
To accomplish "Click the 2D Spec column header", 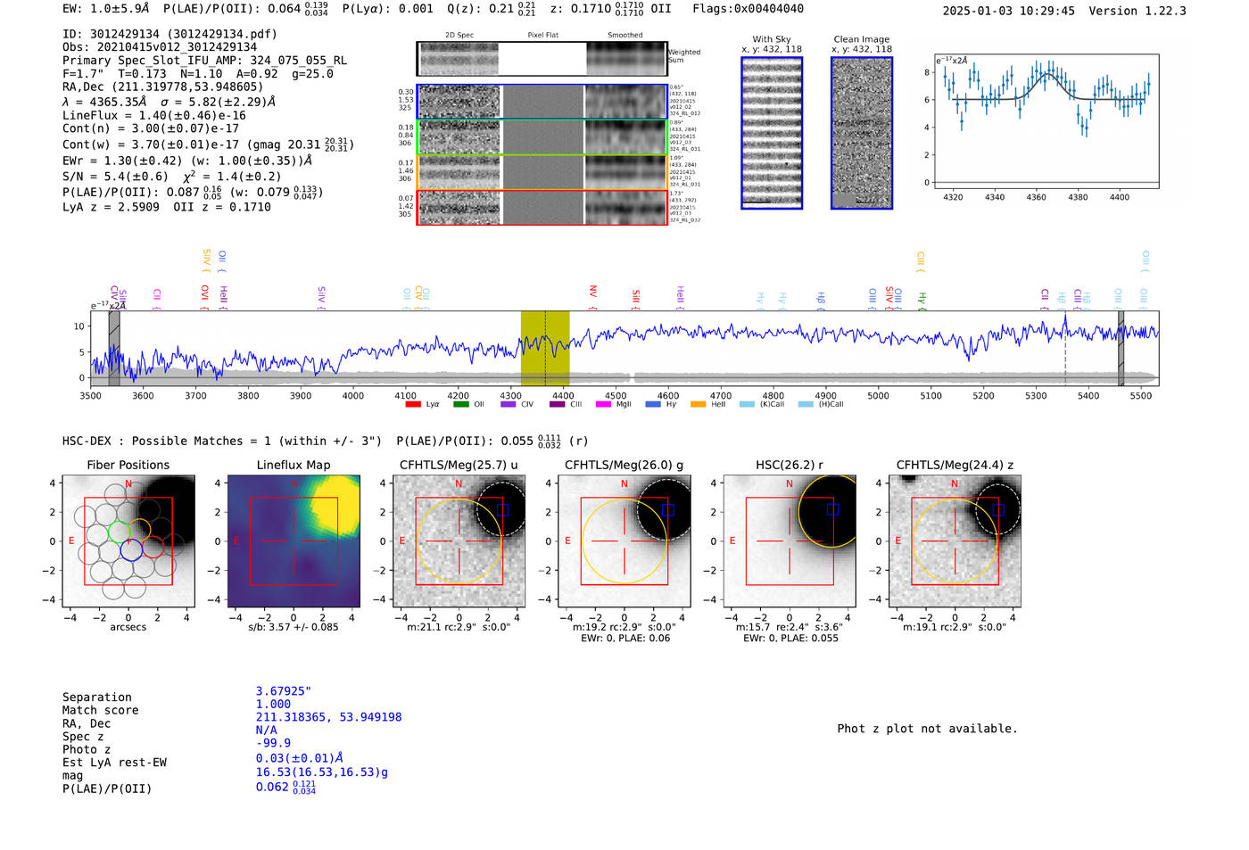I will [459, 36].
